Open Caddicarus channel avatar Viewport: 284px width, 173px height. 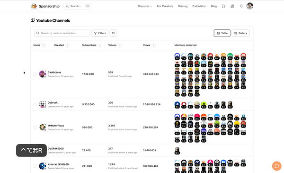point(43,74)
